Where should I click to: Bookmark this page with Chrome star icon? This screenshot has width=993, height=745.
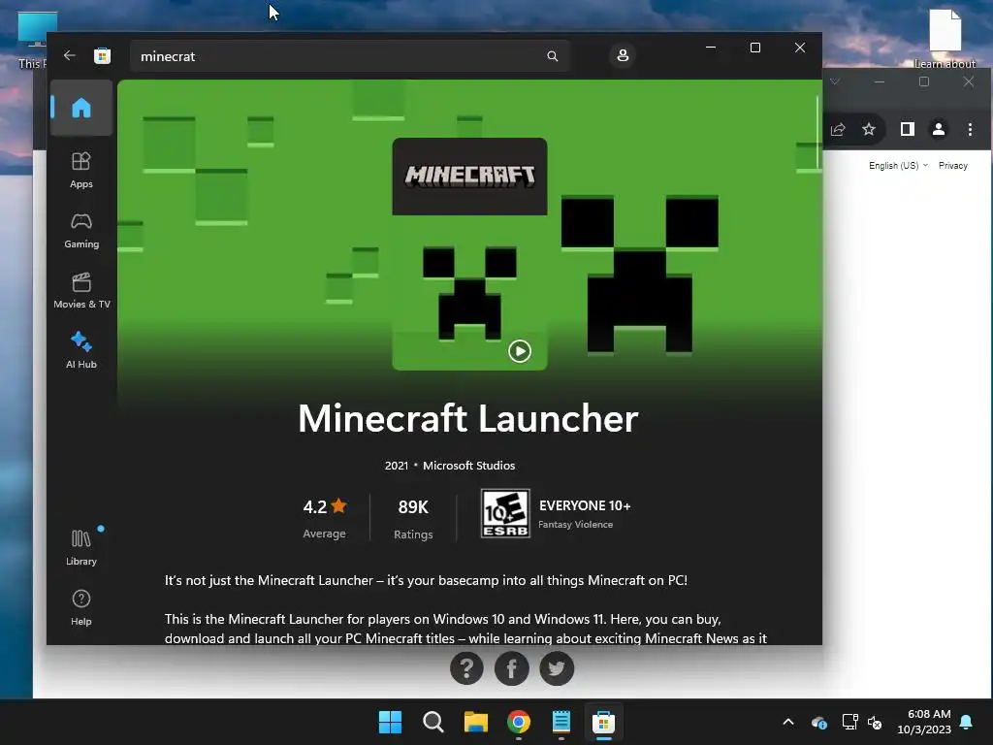[x=869, y=129]
